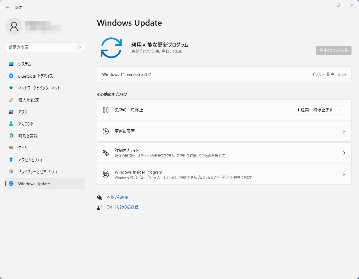Click the user profile avatar icon
The width and height of the screenshot is (359, 279).
click(x=14, y=26)
